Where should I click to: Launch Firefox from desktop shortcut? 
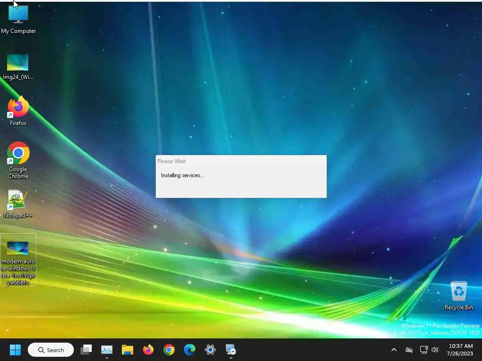pyautogui.click(x=18, y=110)
